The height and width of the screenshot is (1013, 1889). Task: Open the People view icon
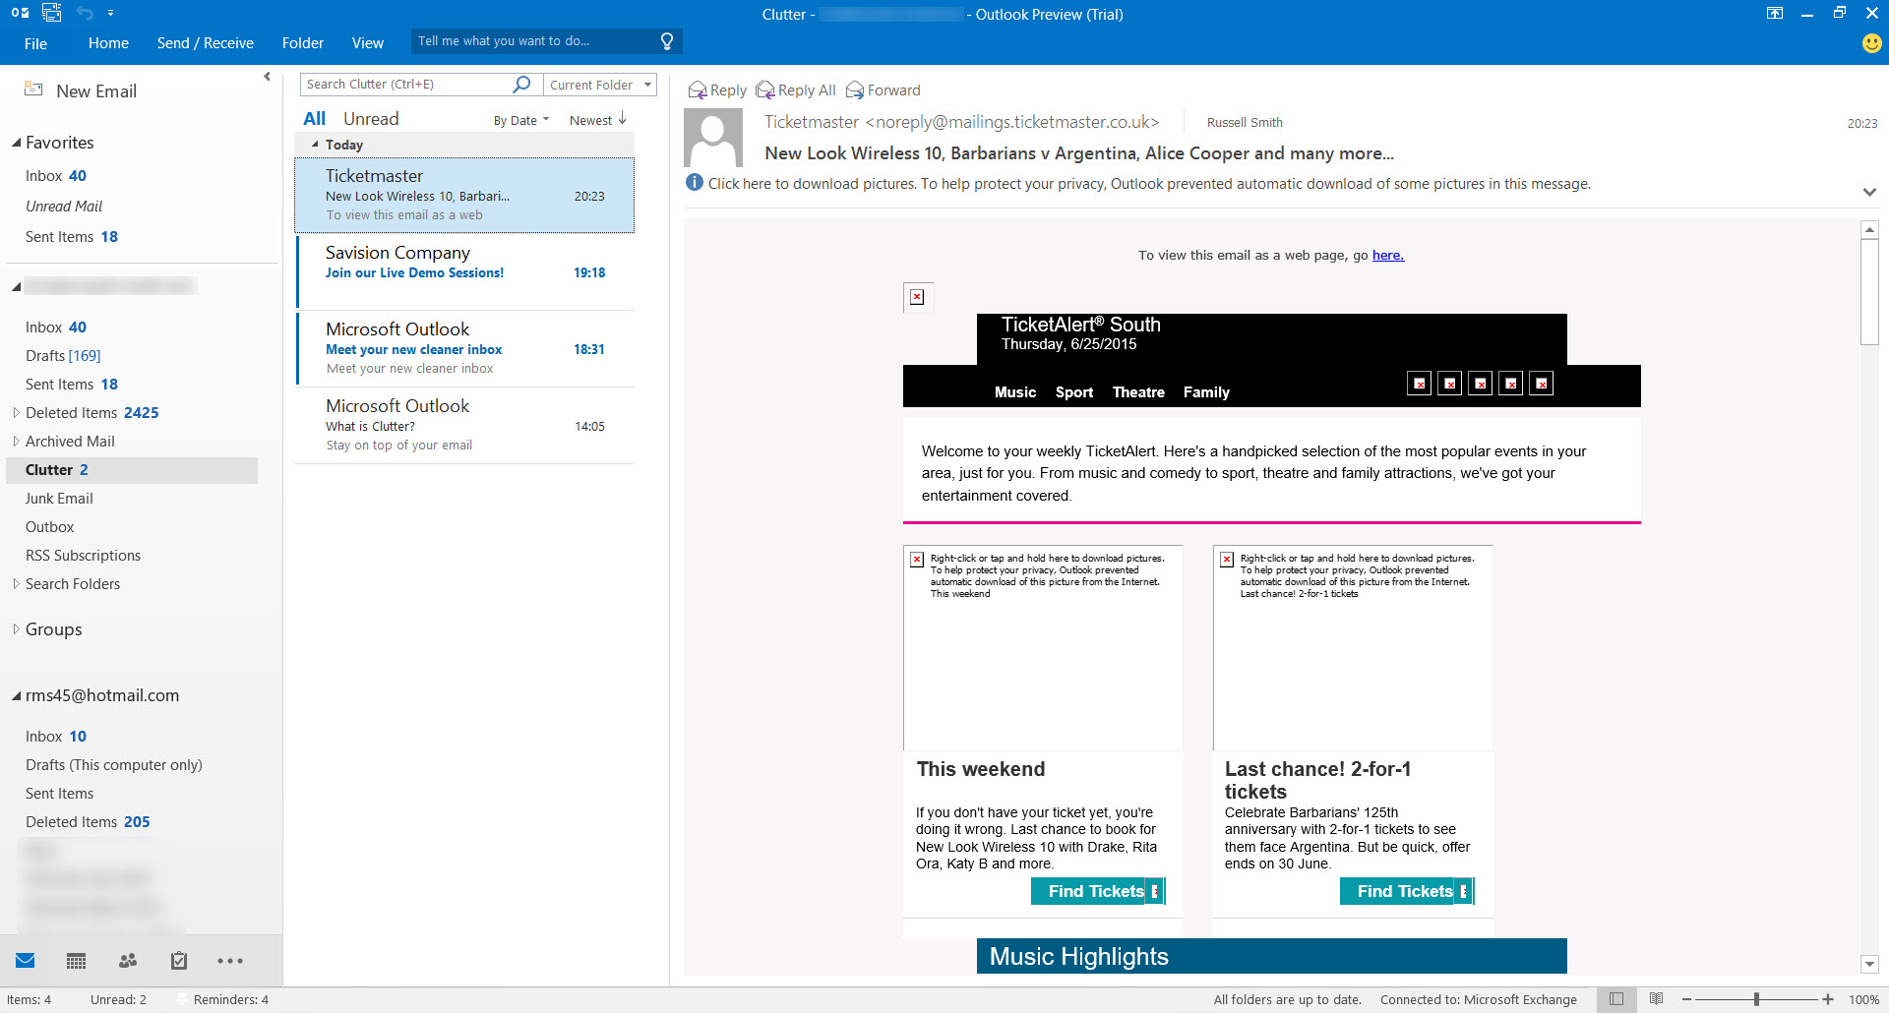(127, 961)
